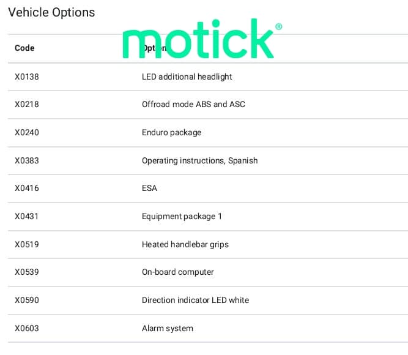This screenshot has width=408, height=355.
Task: Click code X0383
Action: tap(27, 160)
